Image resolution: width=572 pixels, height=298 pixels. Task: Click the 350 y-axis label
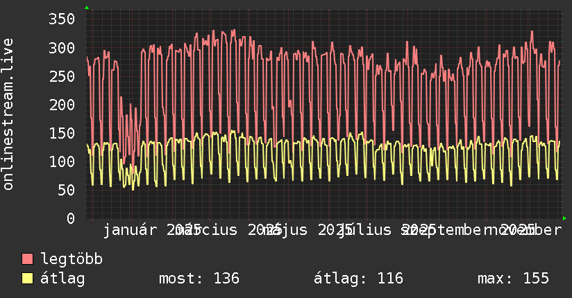(x=62, y=19)
